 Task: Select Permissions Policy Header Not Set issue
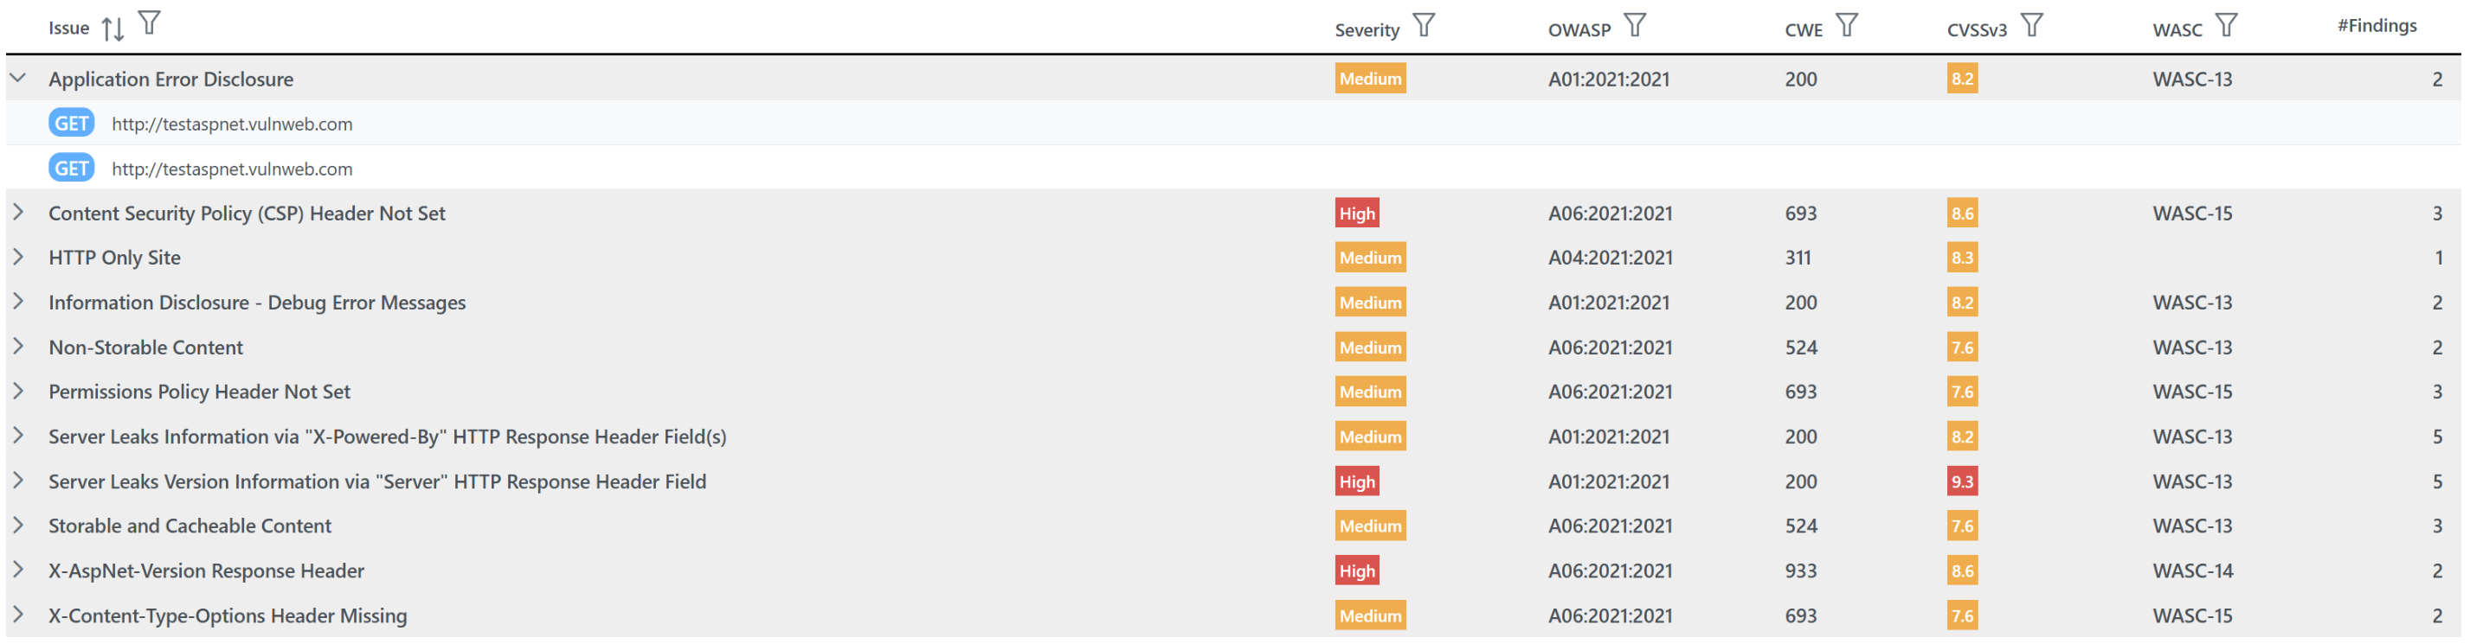[199, 391]
